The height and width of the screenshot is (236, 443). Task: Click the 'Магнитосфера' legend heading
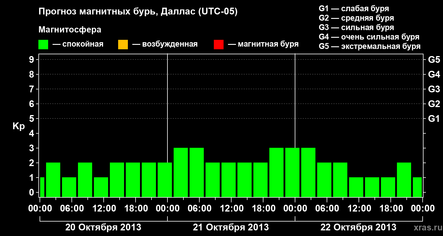coord(70,30)
